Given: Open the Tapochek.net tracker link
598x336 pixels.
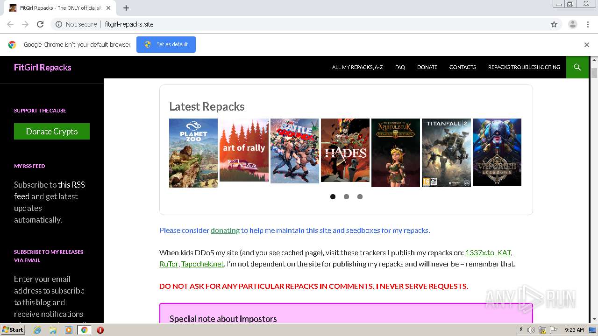Looking at the screenshot, I should point(203,264).
